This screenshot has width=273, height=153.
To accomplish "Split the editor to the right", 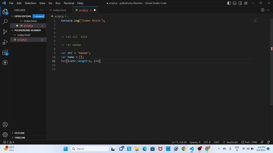I will pyautogui.click(x=263, y=10).
